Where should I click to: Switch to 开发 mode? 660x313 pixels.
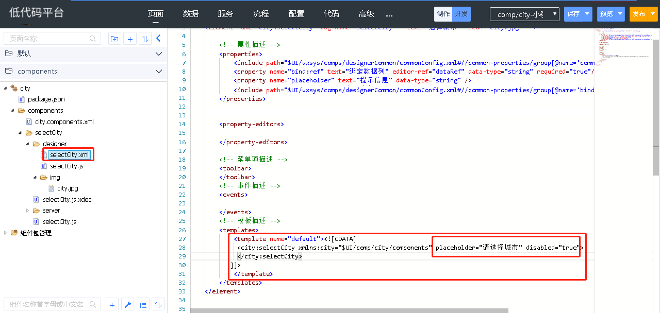(461, 14)
